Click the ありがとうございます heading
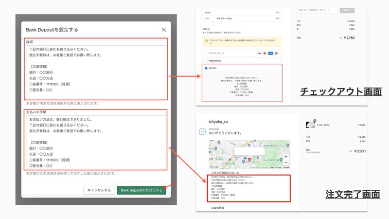 225,133
